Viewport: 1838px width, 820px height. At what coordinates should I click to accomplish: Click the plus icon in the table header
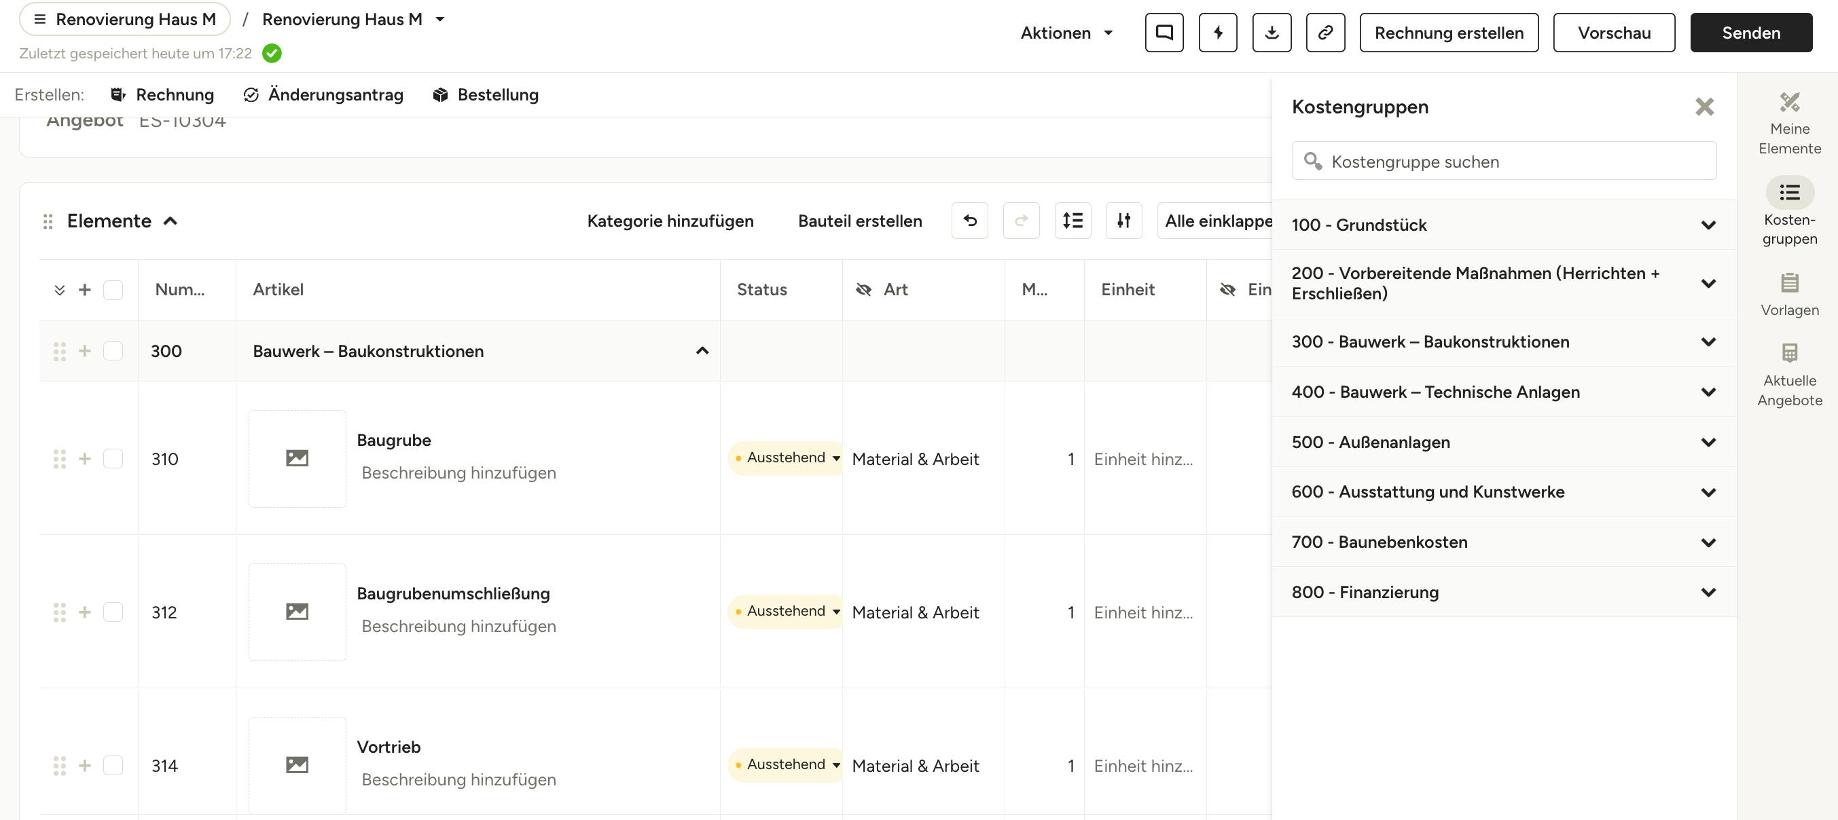[x=85, y=291]
